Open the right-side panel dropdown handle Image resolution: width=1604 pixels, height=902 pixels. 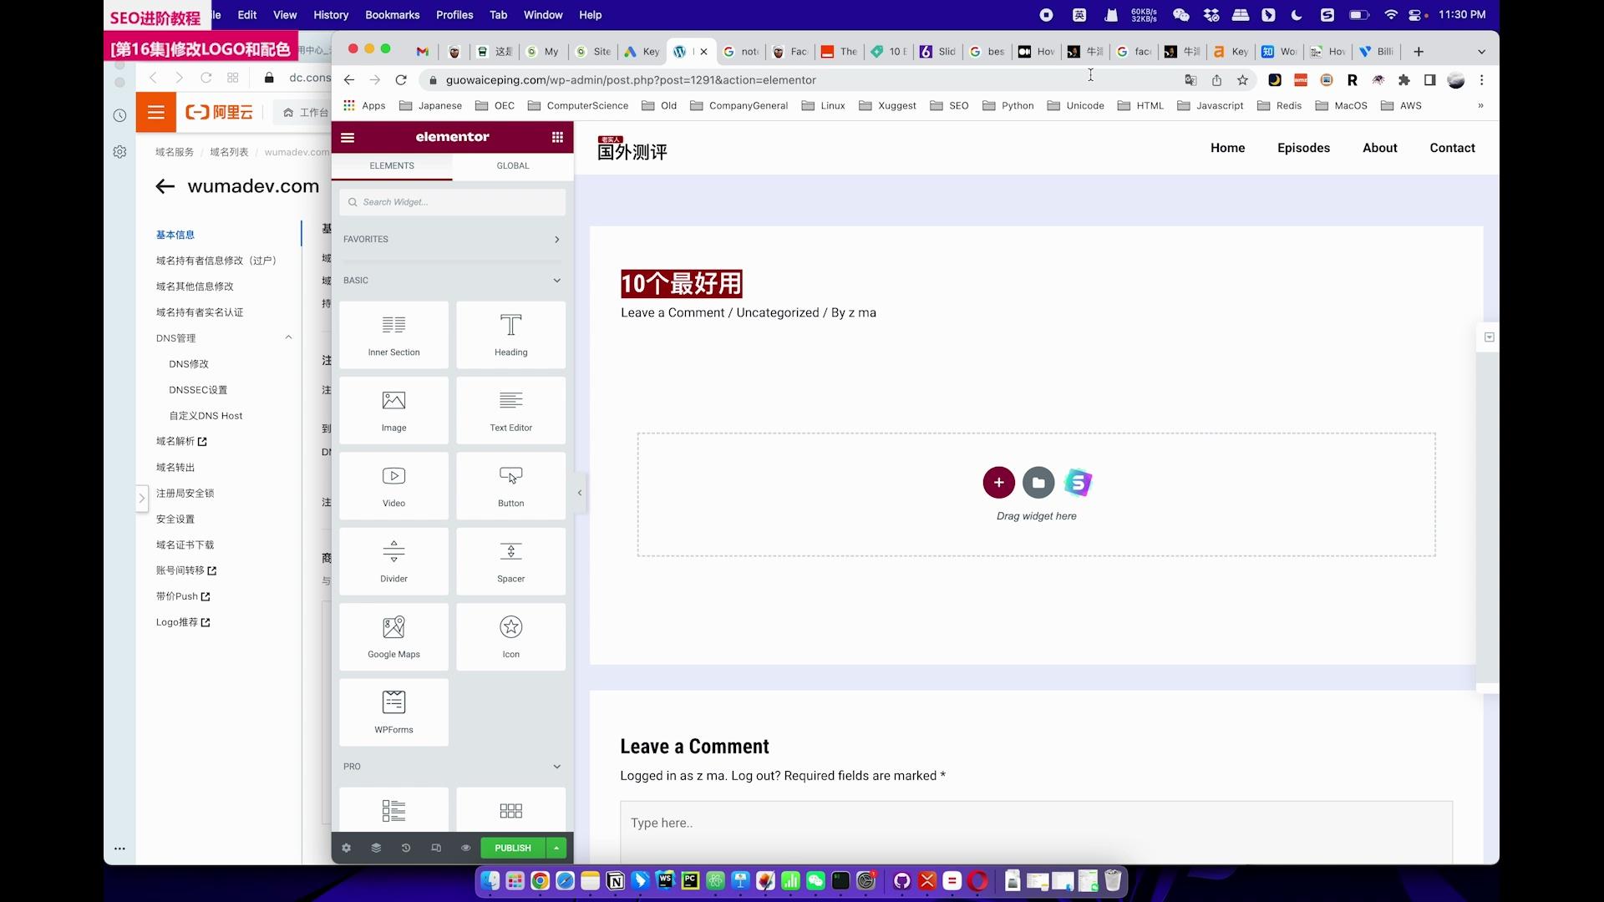click(1489, 337)
